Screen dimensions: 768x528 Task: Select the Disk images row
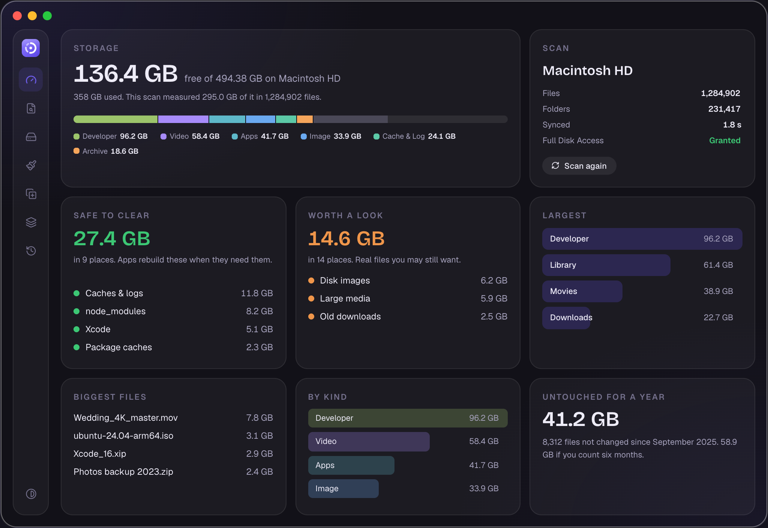(x=408, y=280)
